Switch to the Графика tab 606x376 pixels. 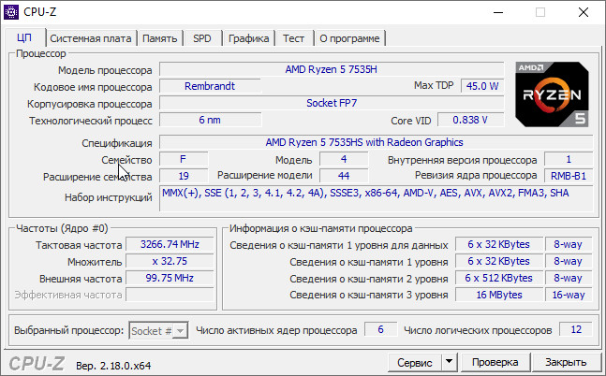click(x=248, y=38)
